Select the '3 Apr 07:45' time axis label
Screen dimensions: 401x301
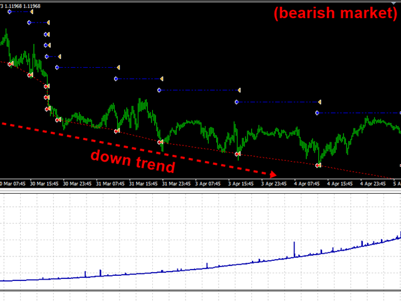pyautogui.click(x=208, y=184)
